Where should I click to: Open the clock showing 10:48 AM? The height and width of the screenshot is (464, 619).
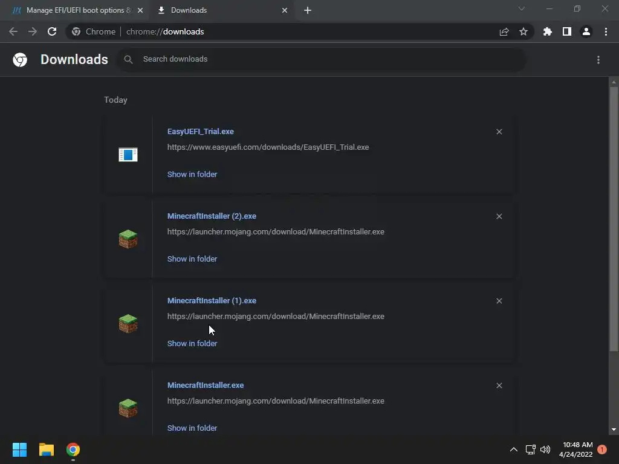(576, 449)
